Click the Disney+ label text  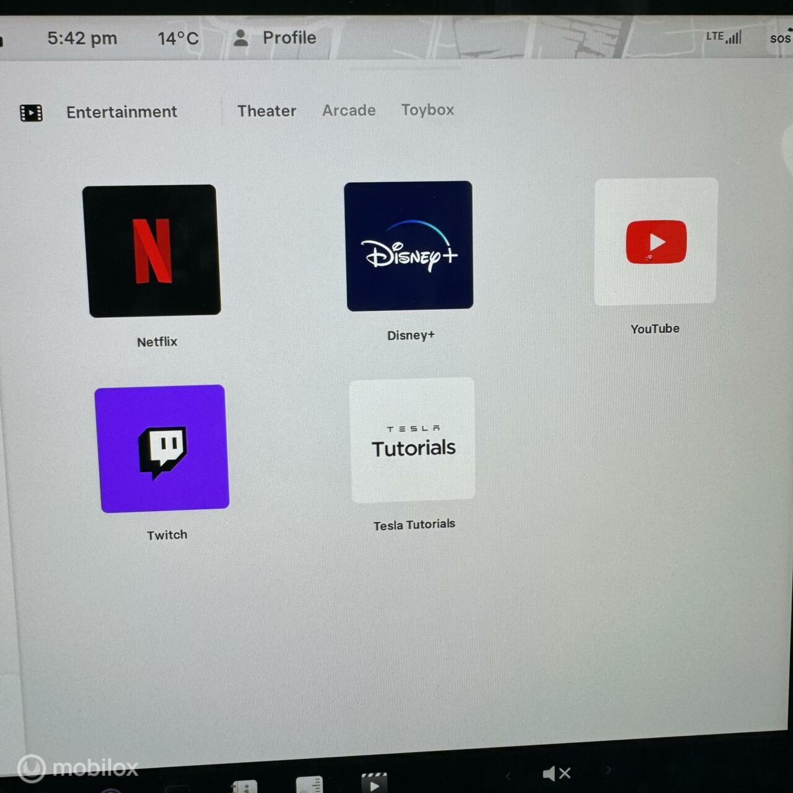click(411, 335)
